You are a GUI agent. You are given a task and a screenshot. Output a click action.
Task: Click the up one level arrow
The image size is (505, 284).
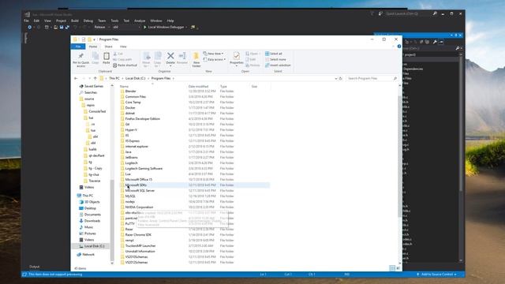click(x=95, y=78)
